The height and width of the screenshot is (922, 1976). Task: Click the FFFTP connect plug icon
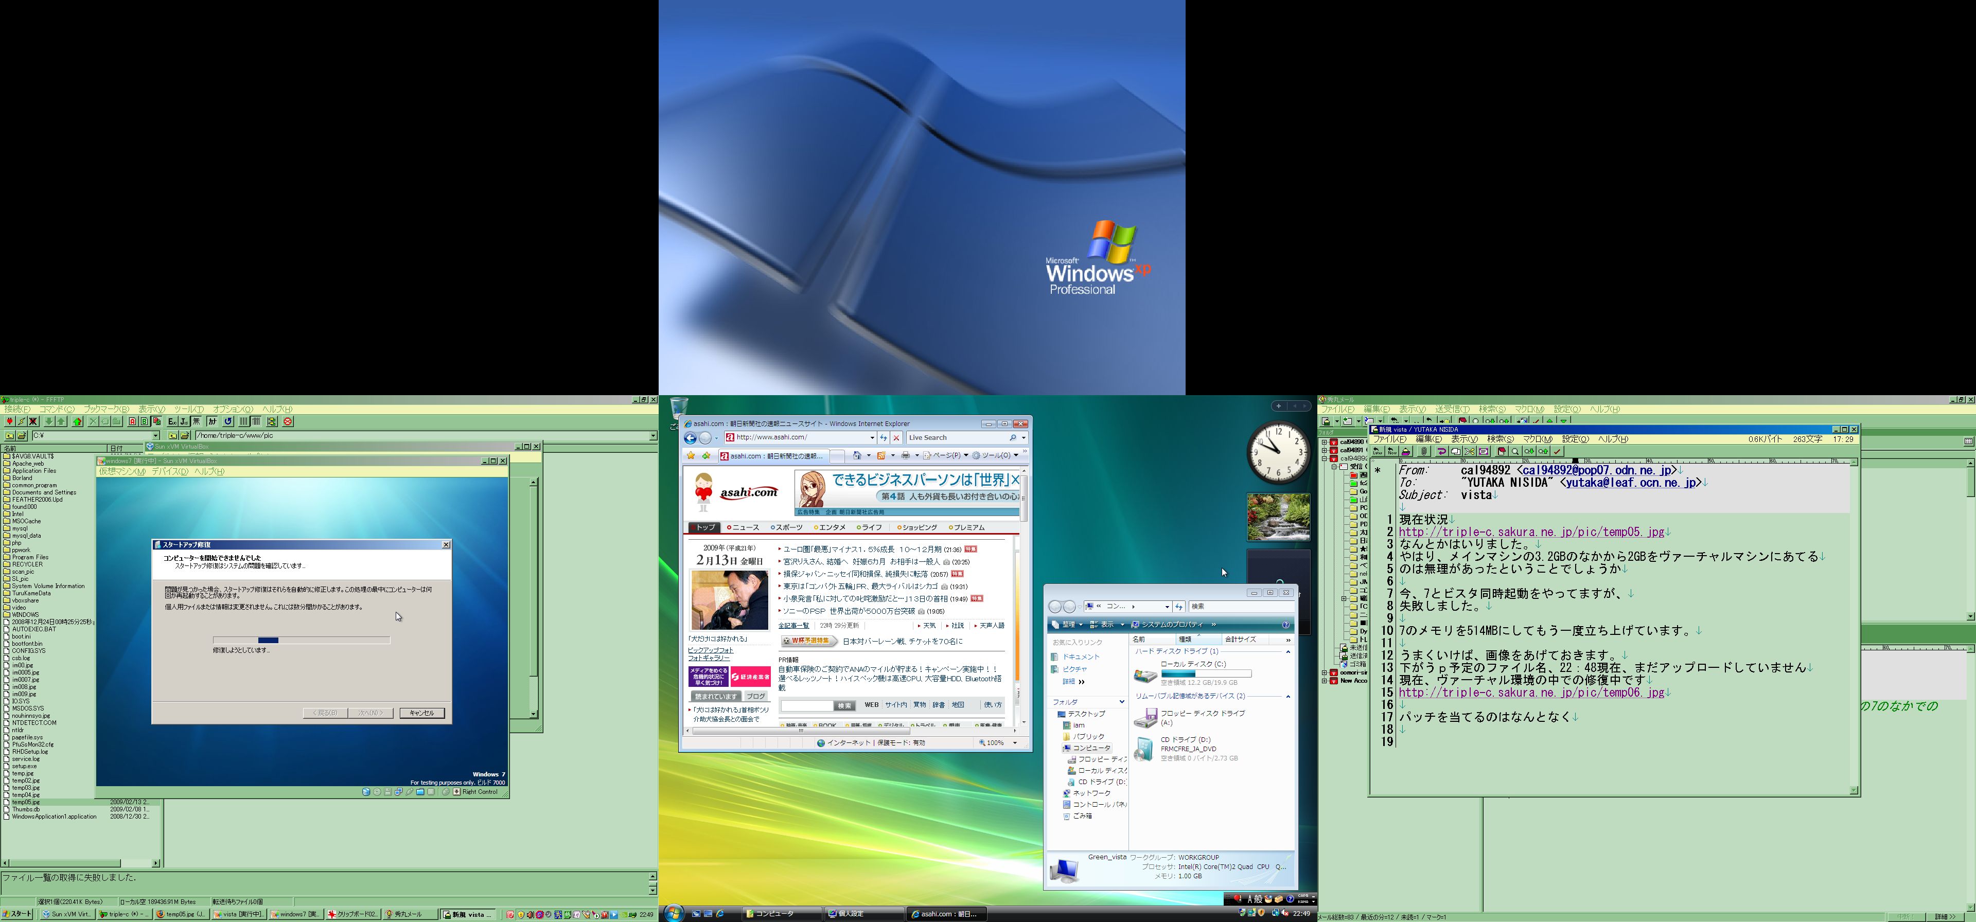[x=10, y=421]
